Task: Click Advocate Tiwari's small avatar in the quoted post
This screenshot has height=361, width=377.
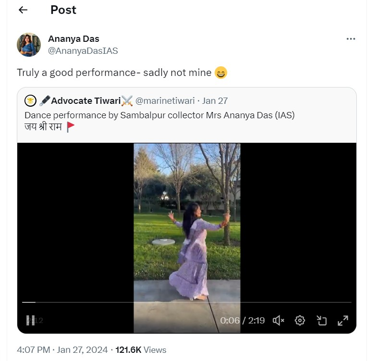Action: pos(31,100)
